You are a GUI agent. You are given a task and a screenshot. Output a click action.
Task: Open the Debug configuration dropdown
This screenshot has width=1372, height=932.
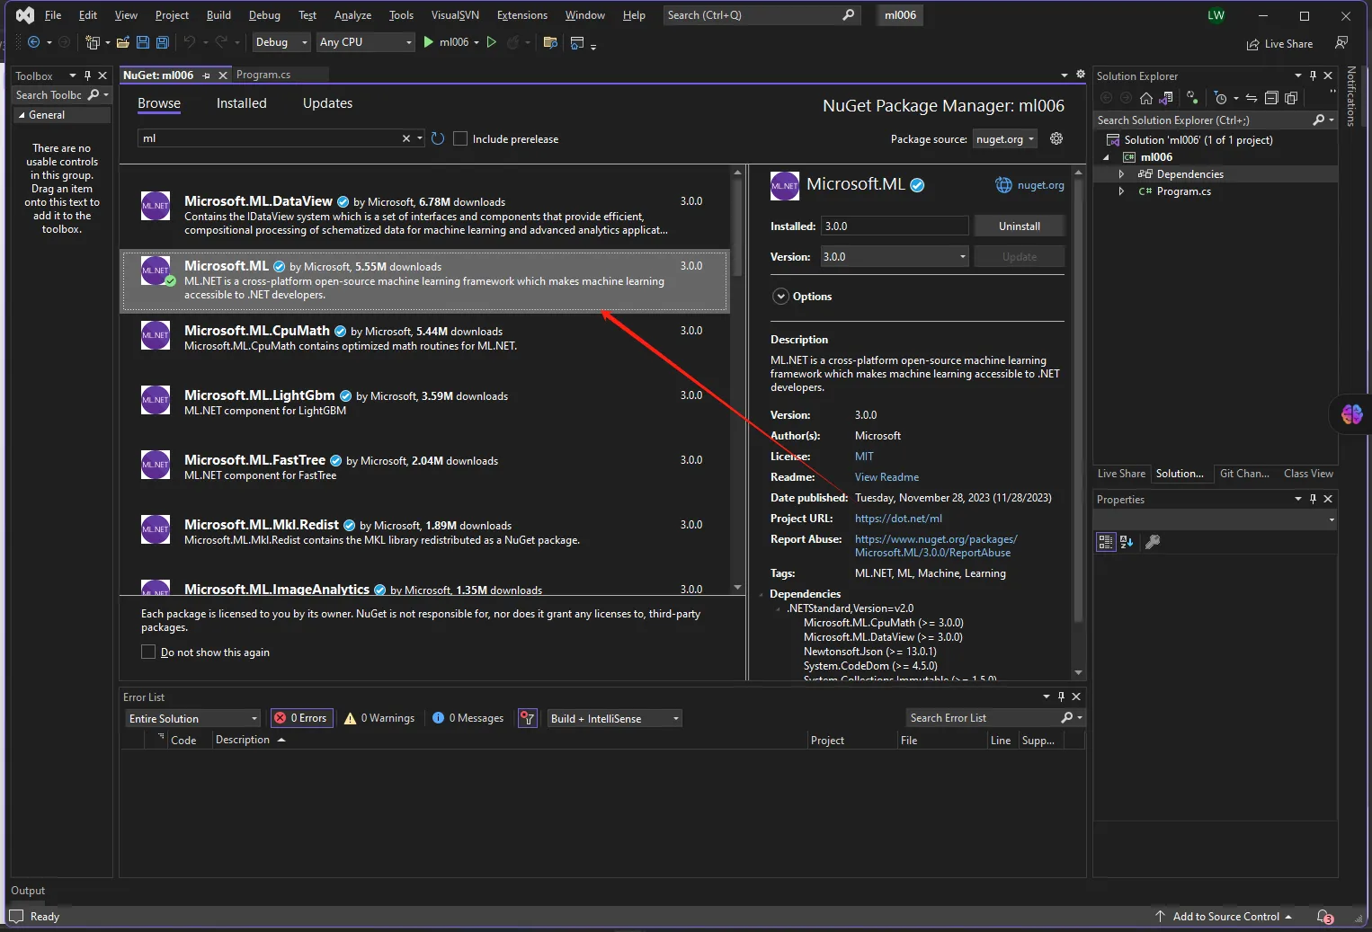pos(281,42)
